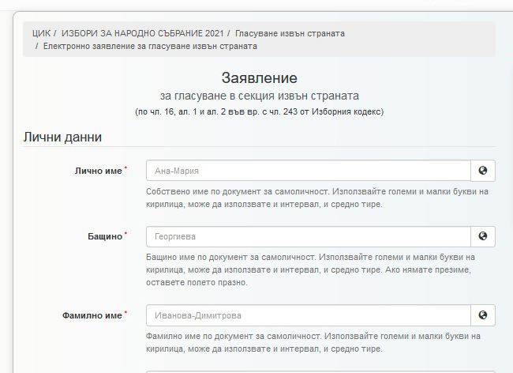The image size is (513, 373).
Task: Click the subtitle about voting abroad section
Action: click(259, 96)
